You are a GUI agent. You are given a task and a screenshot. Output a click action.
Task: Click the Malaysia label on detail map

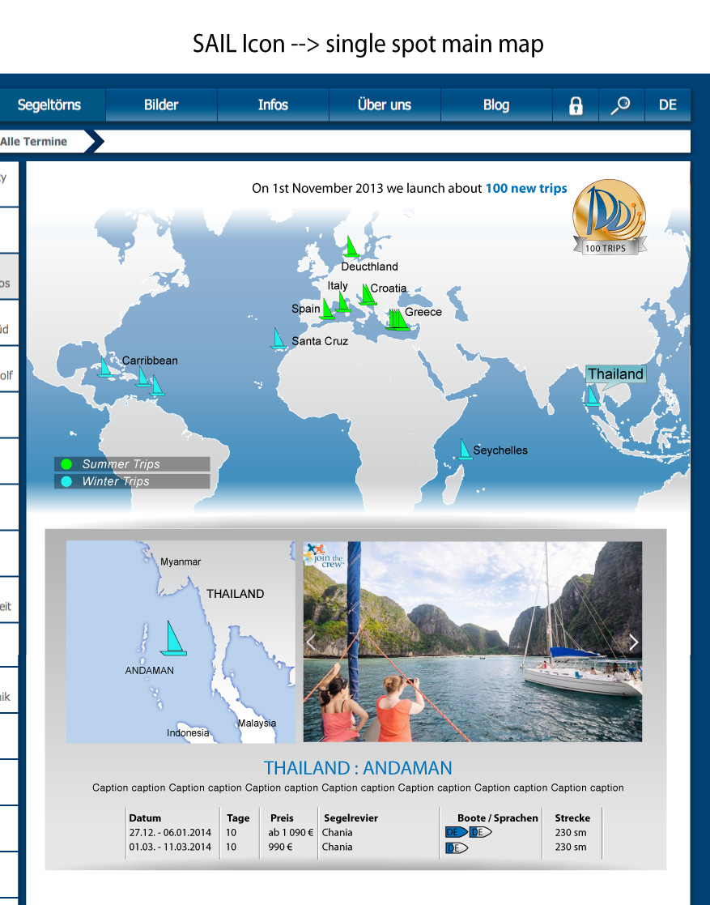257,724
